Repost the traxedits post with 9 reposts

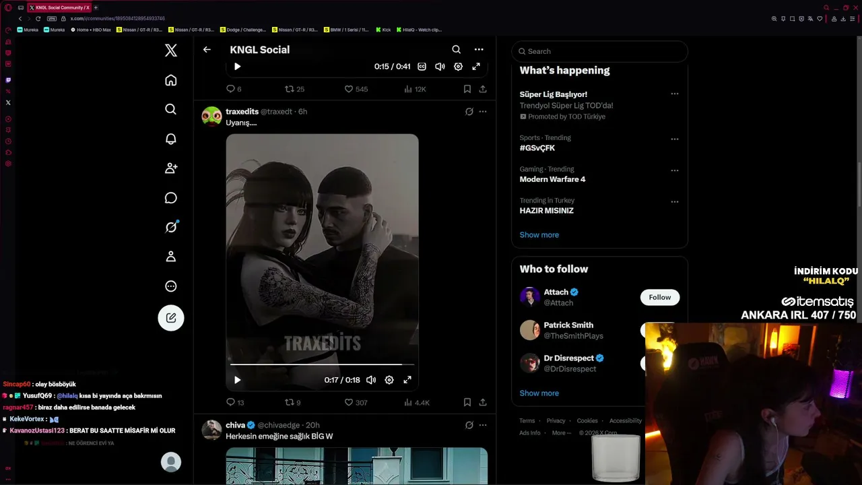point(292,402)
